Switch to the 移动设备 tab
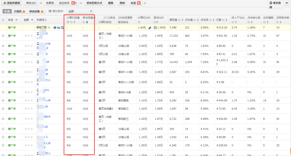The height and width of the screenshot is (156, 291). (x=36, y=11)
